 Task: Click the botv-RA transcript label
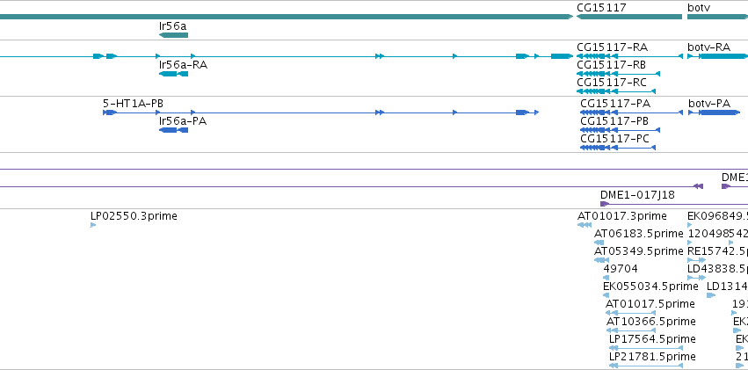[708, 47]
